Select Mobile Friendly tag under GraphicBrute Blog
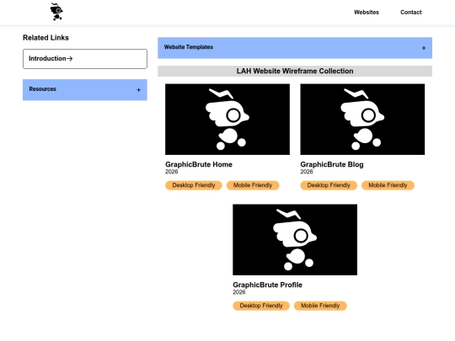Viewport: 455px width, 341px height. tap(388, 185)
